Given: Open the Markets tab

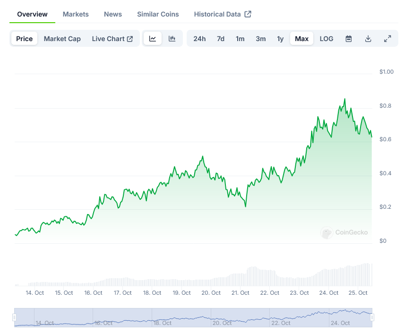Looking at the screenshot, I should [76, 14].
